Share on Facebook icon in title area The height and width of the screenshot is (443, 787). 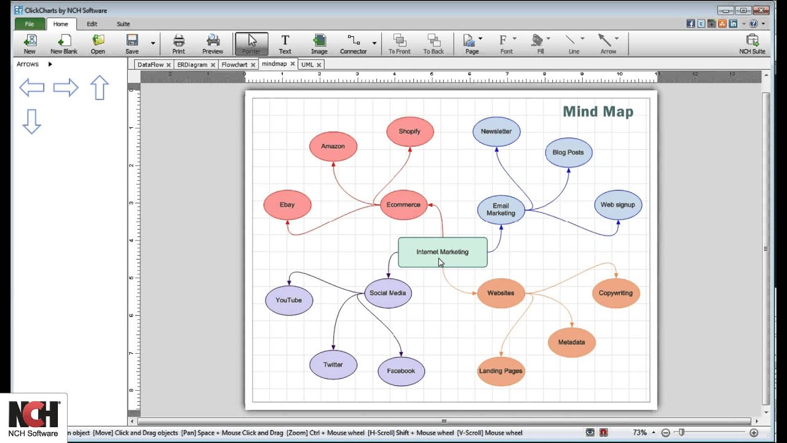690,24
